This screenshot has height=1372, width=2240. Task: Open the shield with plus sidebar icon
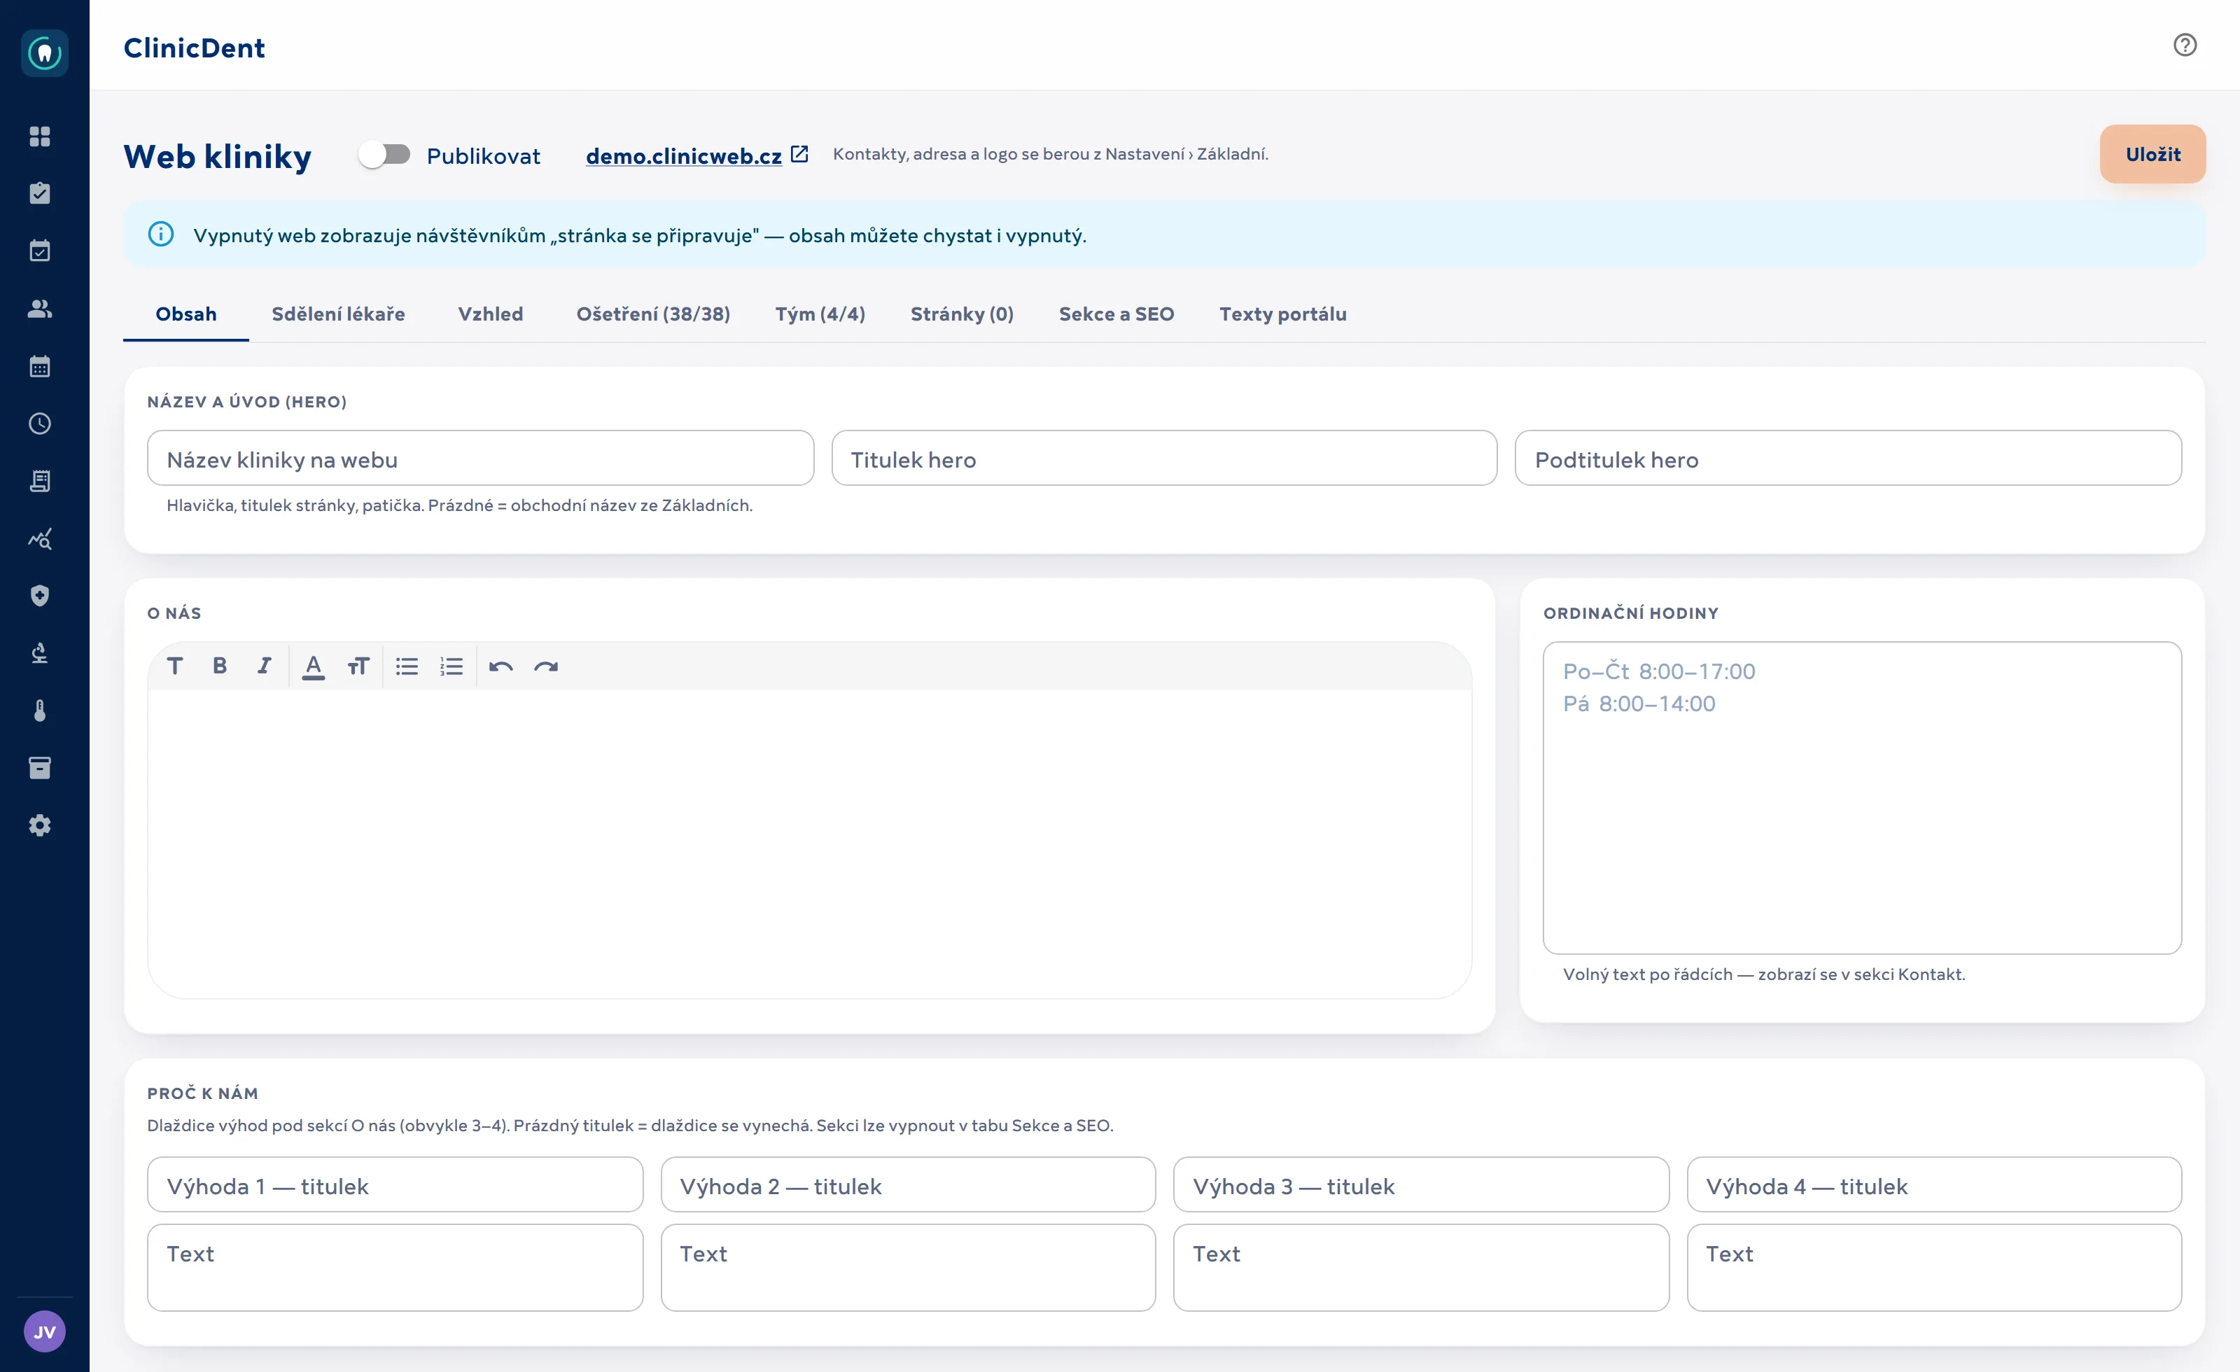point(40,596)
